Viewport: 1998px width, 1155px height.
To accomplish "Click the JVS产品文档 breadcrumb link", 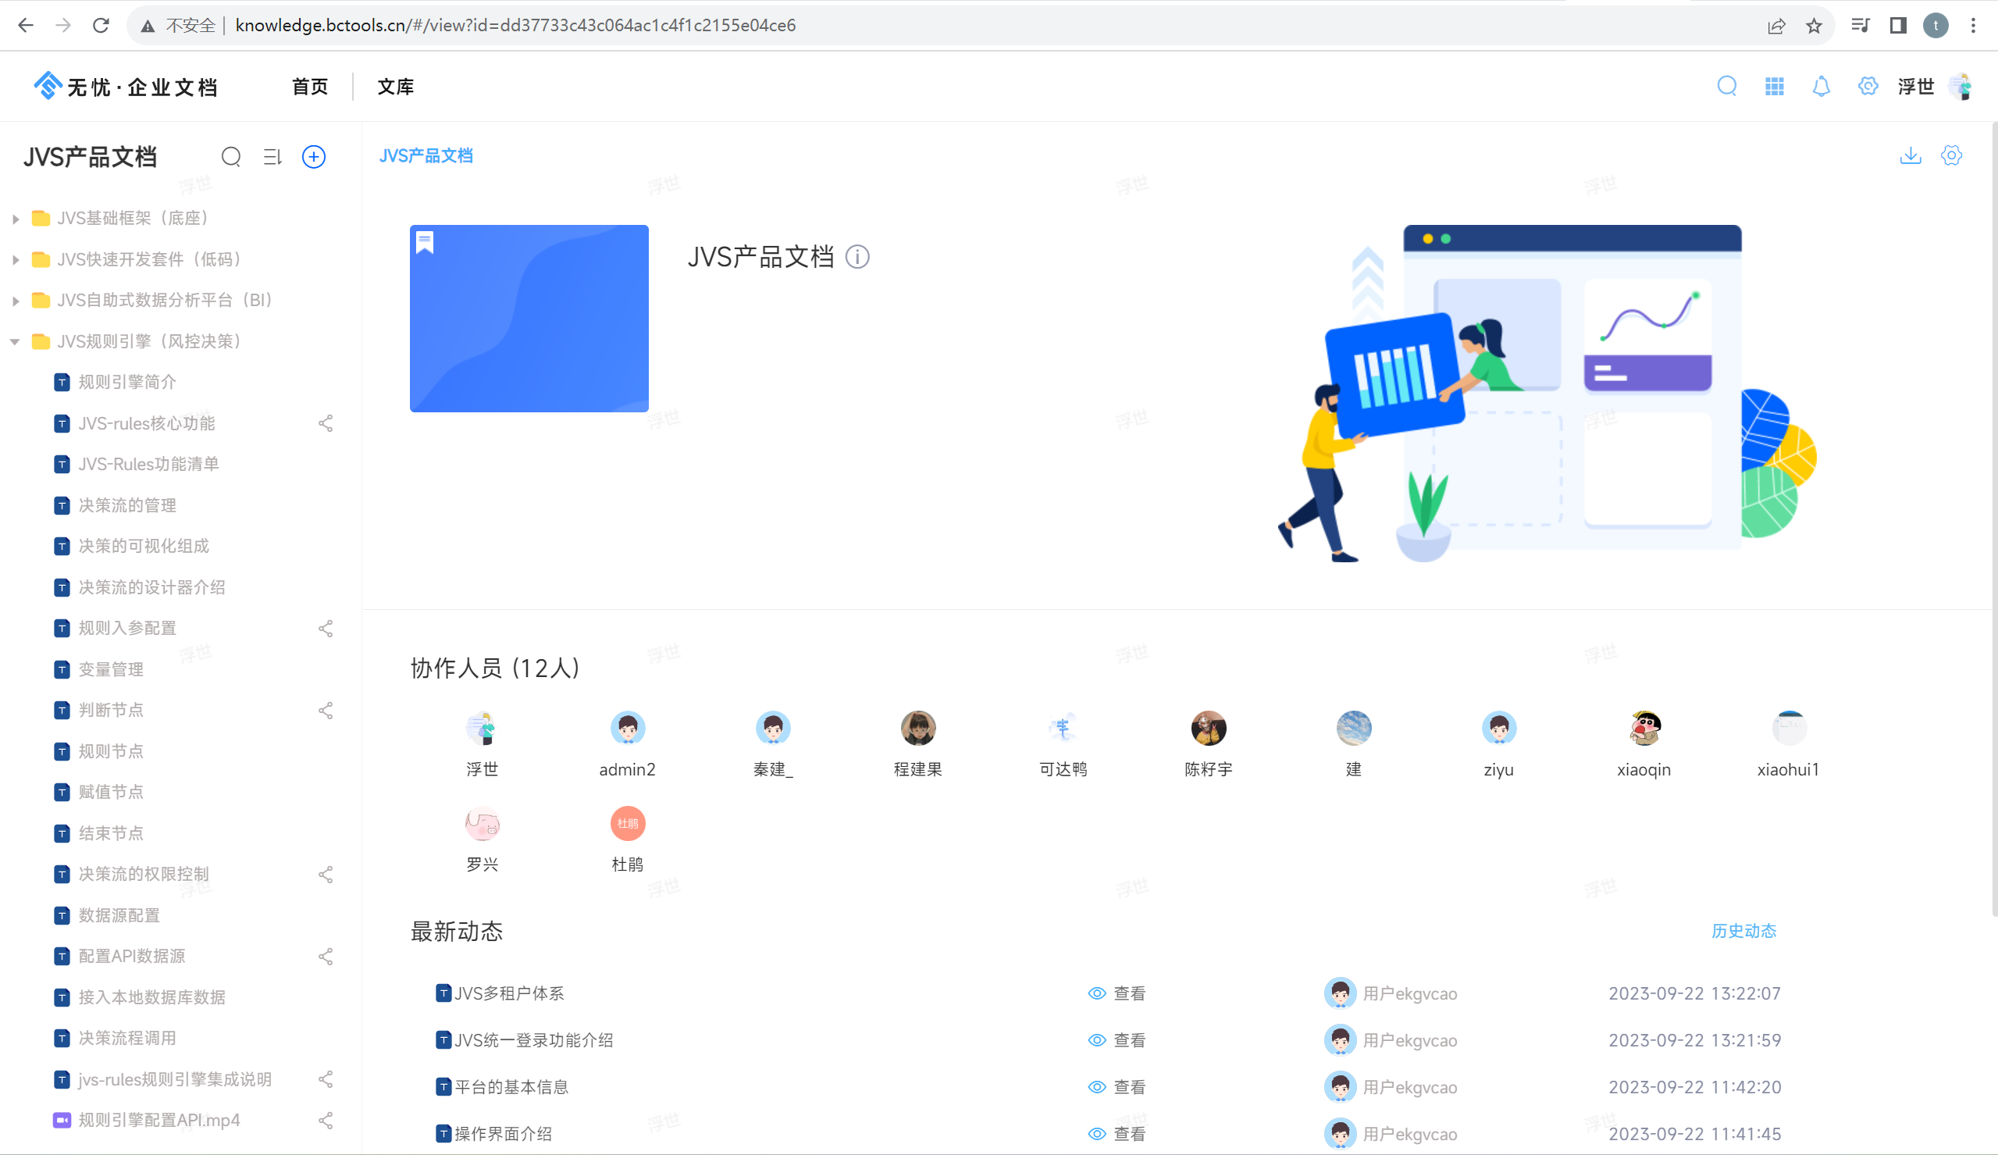I will (426, 155).
